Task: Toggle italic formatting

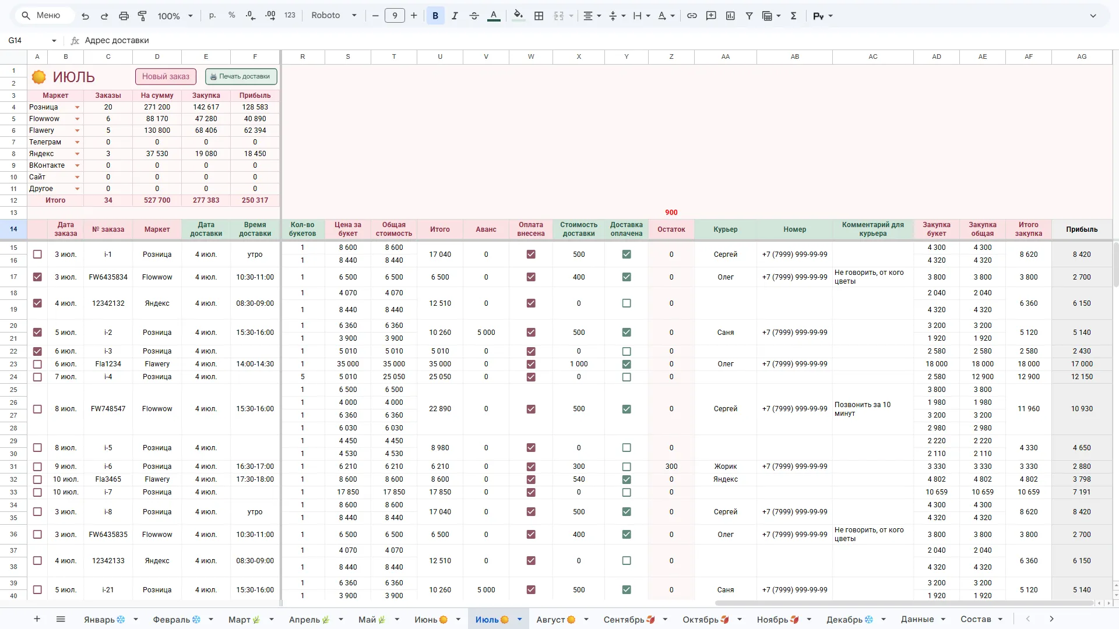Action: pyautogui.click(x=455, y=16)
